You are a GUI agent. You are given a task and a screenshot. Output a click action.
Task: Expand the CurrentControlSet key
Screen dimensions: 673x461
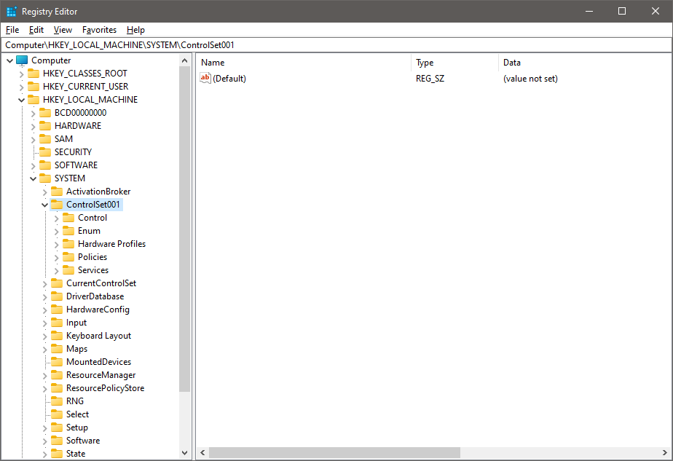tap(44, 284)
